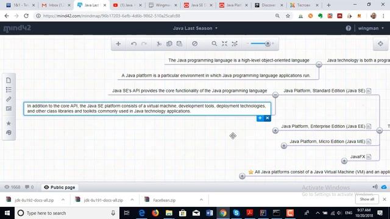Open mind map search magnifier

(x=214, y=44)
